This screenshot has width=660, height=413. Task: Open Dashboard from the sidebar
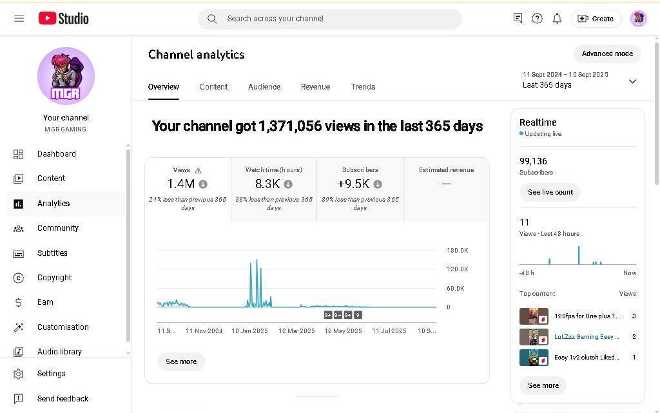pyautogui.click(x=56, y=154)
